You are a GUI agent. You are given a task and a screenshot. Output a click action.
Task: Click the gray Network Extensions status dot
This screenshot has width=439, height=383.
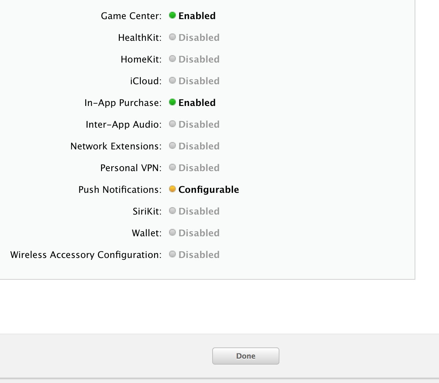click(172, 145)
